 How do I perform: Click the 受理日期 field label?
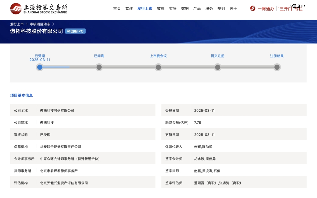172,111
